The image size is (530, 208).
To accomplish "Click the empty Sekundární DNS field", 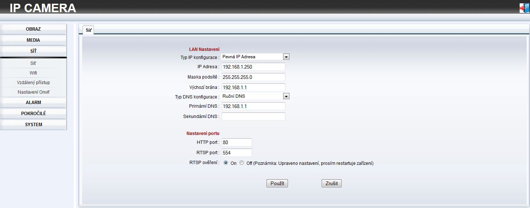I will (253, 117).
